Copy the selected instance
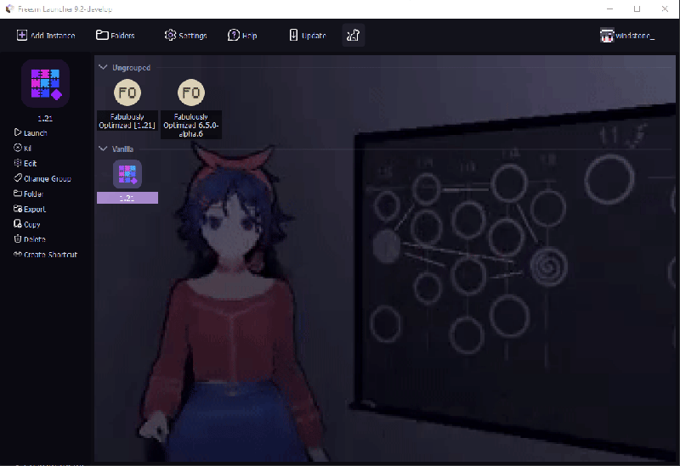This screenshot has height=466, width=680. pos(27,224)
